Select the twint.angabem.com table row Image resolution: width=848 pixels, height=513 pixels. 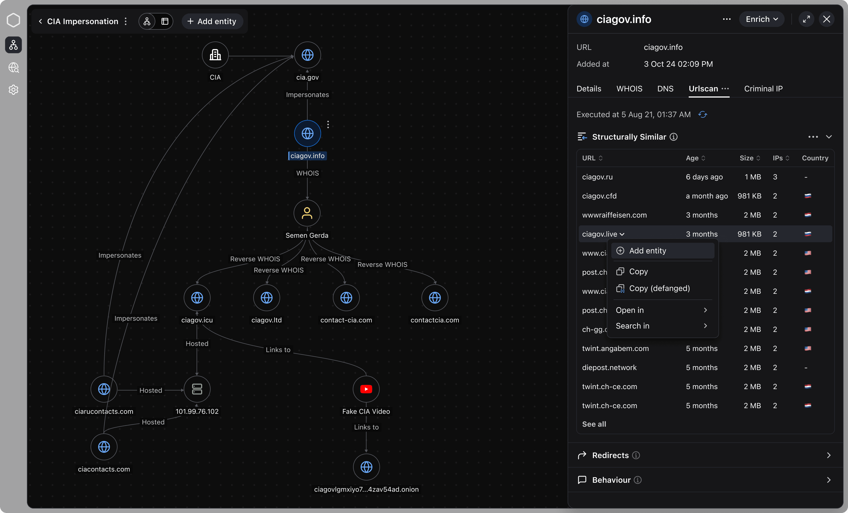[615, 348]
